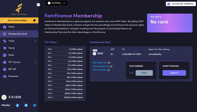Click the Farms cart icon
Image resolution: width=197 pixels, height=112 pixels.
5,48
